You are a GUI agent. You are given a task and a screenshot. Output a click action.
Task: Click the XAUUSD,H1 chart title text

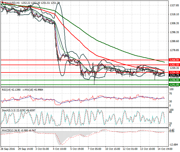coord(12,3)
